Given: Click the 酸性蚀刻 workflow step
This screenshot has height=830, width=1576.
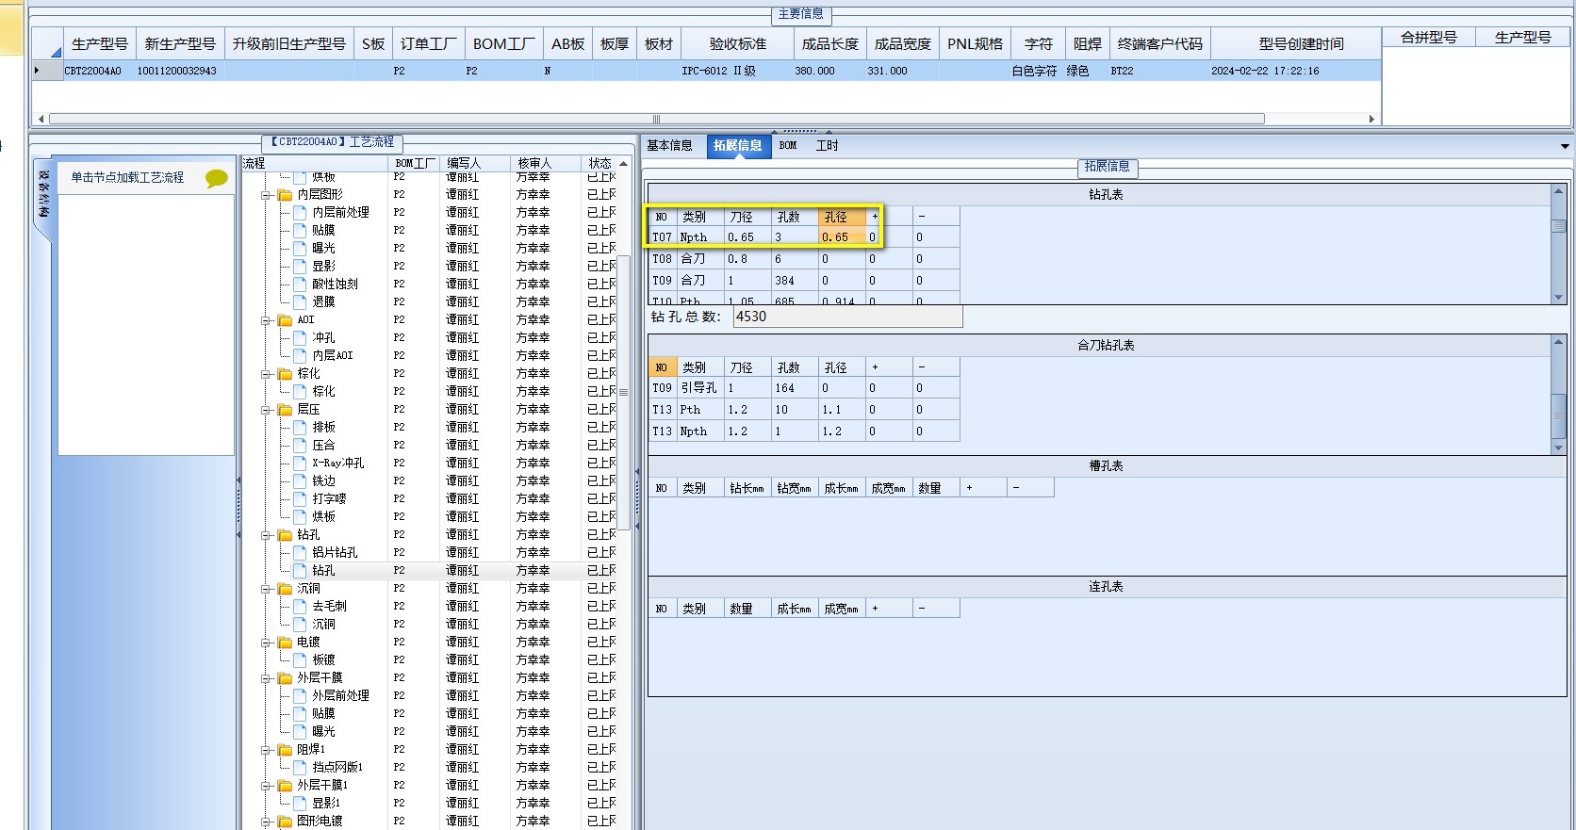Looking at the screenshot, I should point(335,285).
